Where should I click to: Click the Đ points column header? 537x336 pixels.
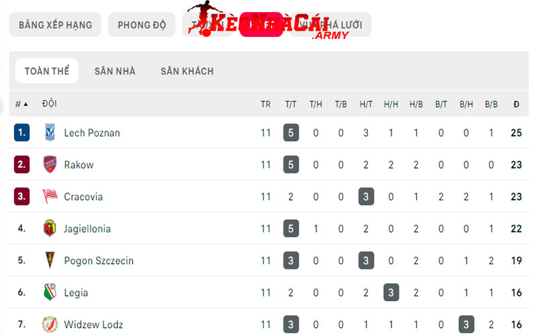click(516, 104)
